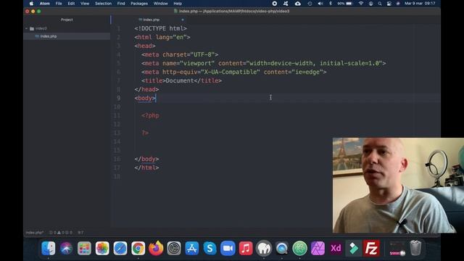Screen dimensions: 464x261
Task: Click the meta charset UTF-8 line
Action: tap(180, 55)
